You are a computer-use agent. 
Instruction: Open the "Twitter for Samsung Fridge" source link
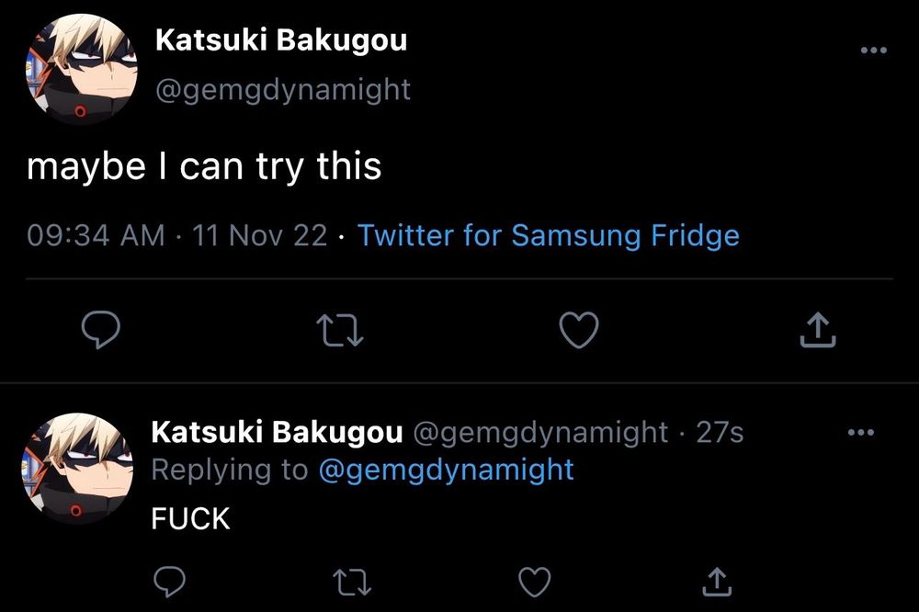548,235
